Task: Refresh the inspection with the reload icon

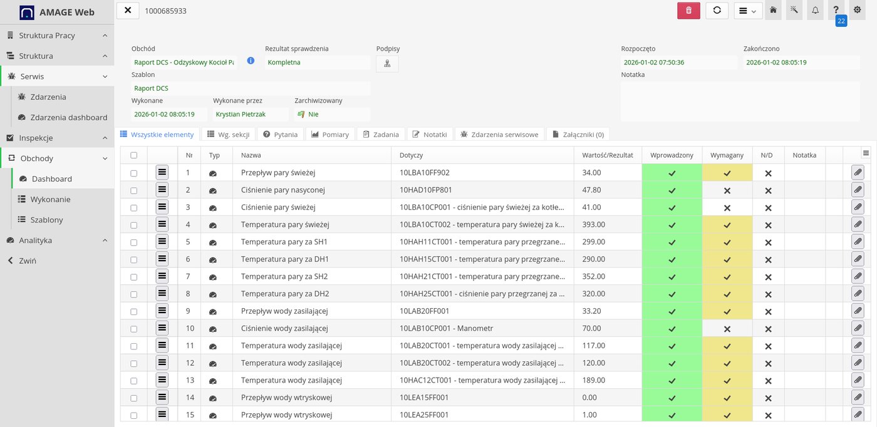Action: pyautogui.click(x=717, y=10)
